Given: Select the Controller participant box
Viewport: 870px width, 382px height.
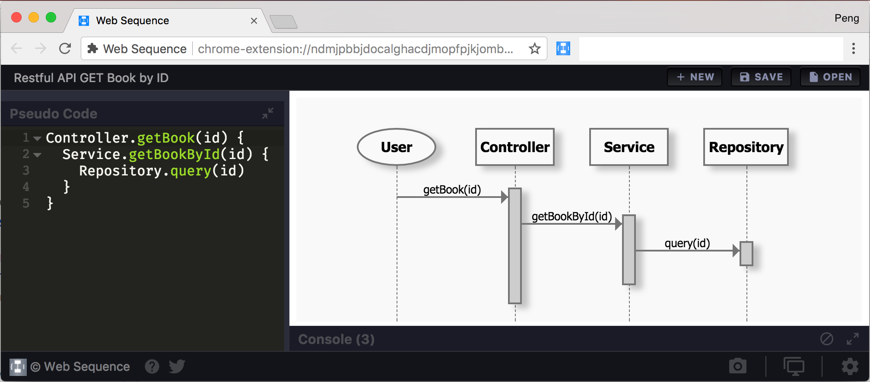Looking at the screenshot, I should tap(515, 147).
